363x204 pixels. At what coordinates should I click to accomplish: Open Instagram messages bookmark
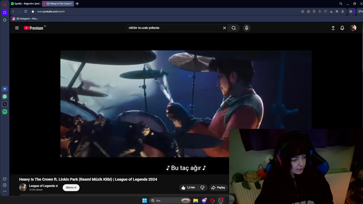point(25,19)
